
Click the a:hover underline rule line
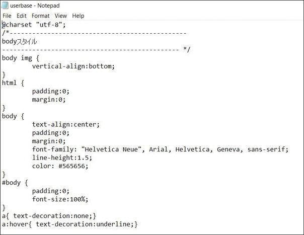70,224
